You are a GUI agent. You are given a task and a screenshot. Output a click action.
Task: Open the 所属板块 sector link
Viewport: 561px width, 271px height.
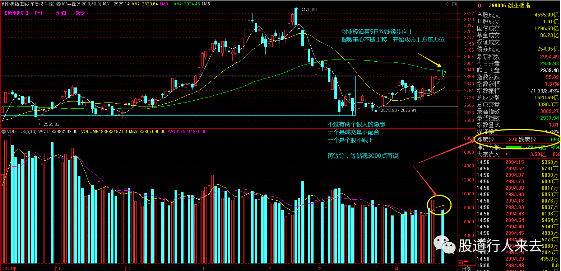17,13
